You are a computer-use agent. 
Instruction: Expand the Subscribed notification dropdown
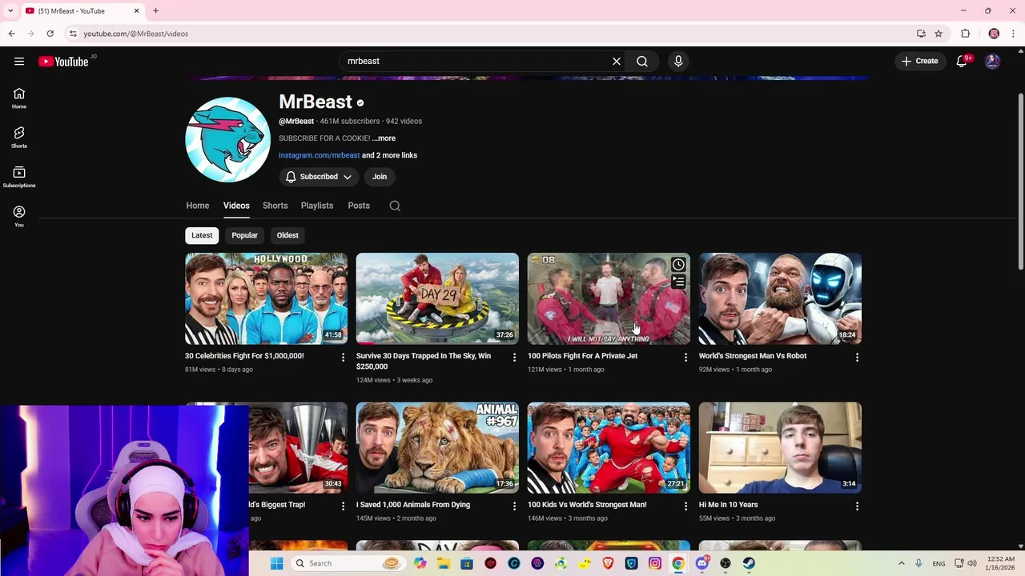click(320, 177)
